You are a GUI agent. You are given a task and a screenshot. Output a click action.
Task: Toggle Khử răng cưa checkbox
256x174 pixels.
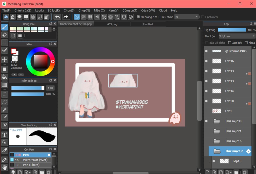tap(138, 17)
